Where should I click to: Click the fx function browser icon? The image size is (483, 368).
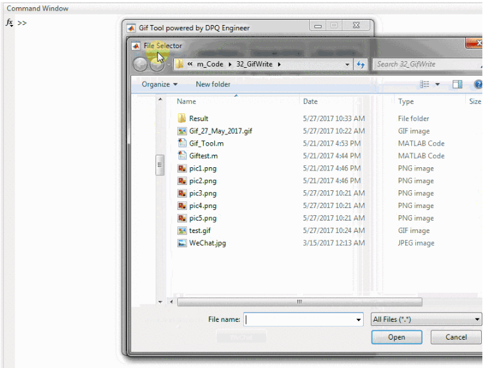(x=9, y=22)
